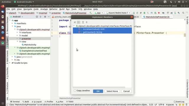Click OK in Implement Members dialog

click(x=98, y=91)
